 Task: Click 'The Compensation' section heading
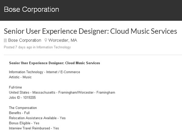[23, 108]
